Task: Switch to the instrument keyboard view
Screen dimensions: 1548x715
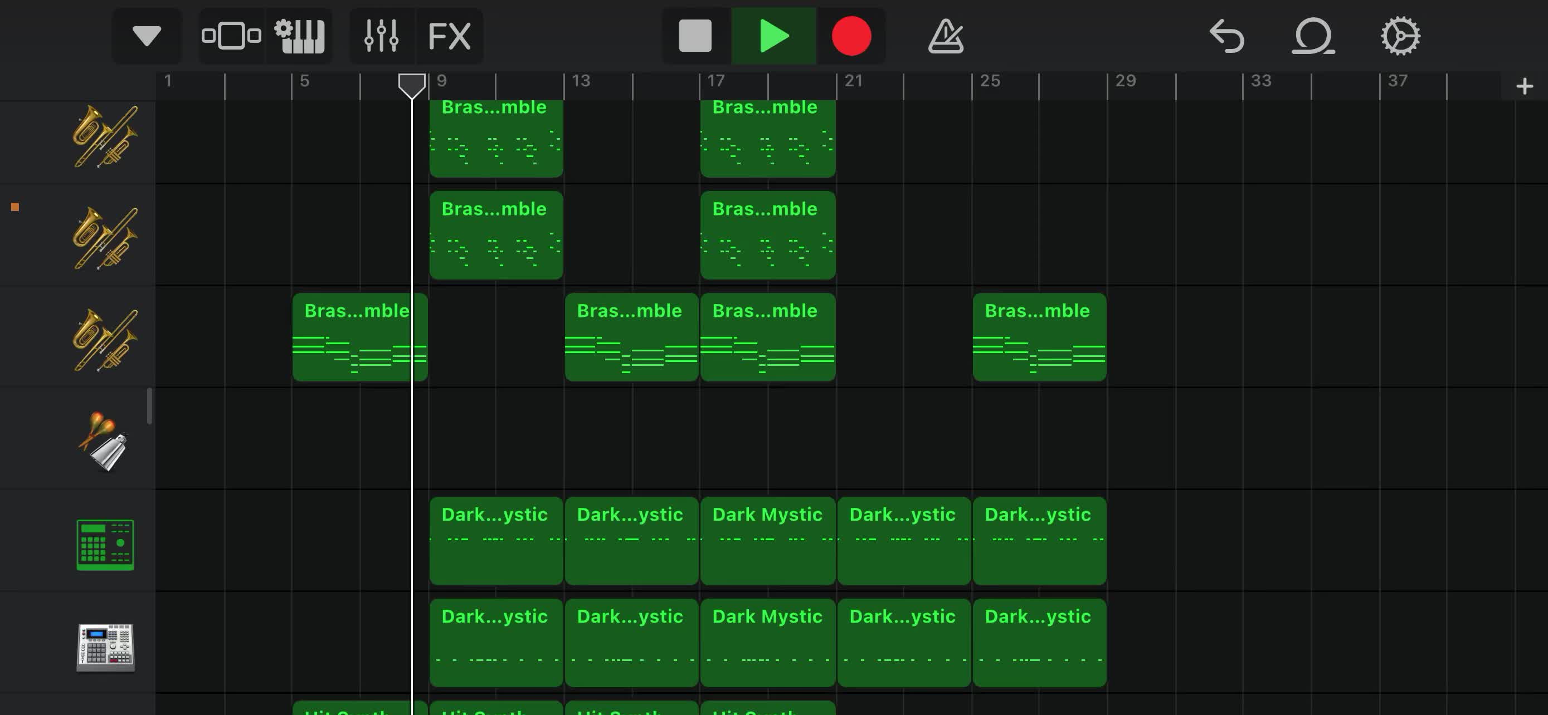Action: click(x=299, y=36)
